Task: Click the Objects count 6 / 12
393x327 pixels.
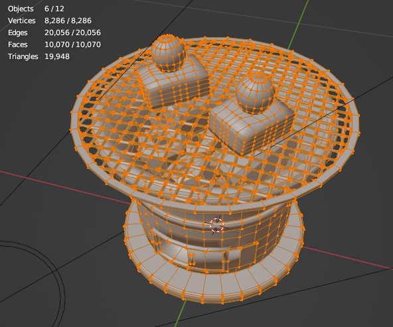Action: [x=54, y=9]
